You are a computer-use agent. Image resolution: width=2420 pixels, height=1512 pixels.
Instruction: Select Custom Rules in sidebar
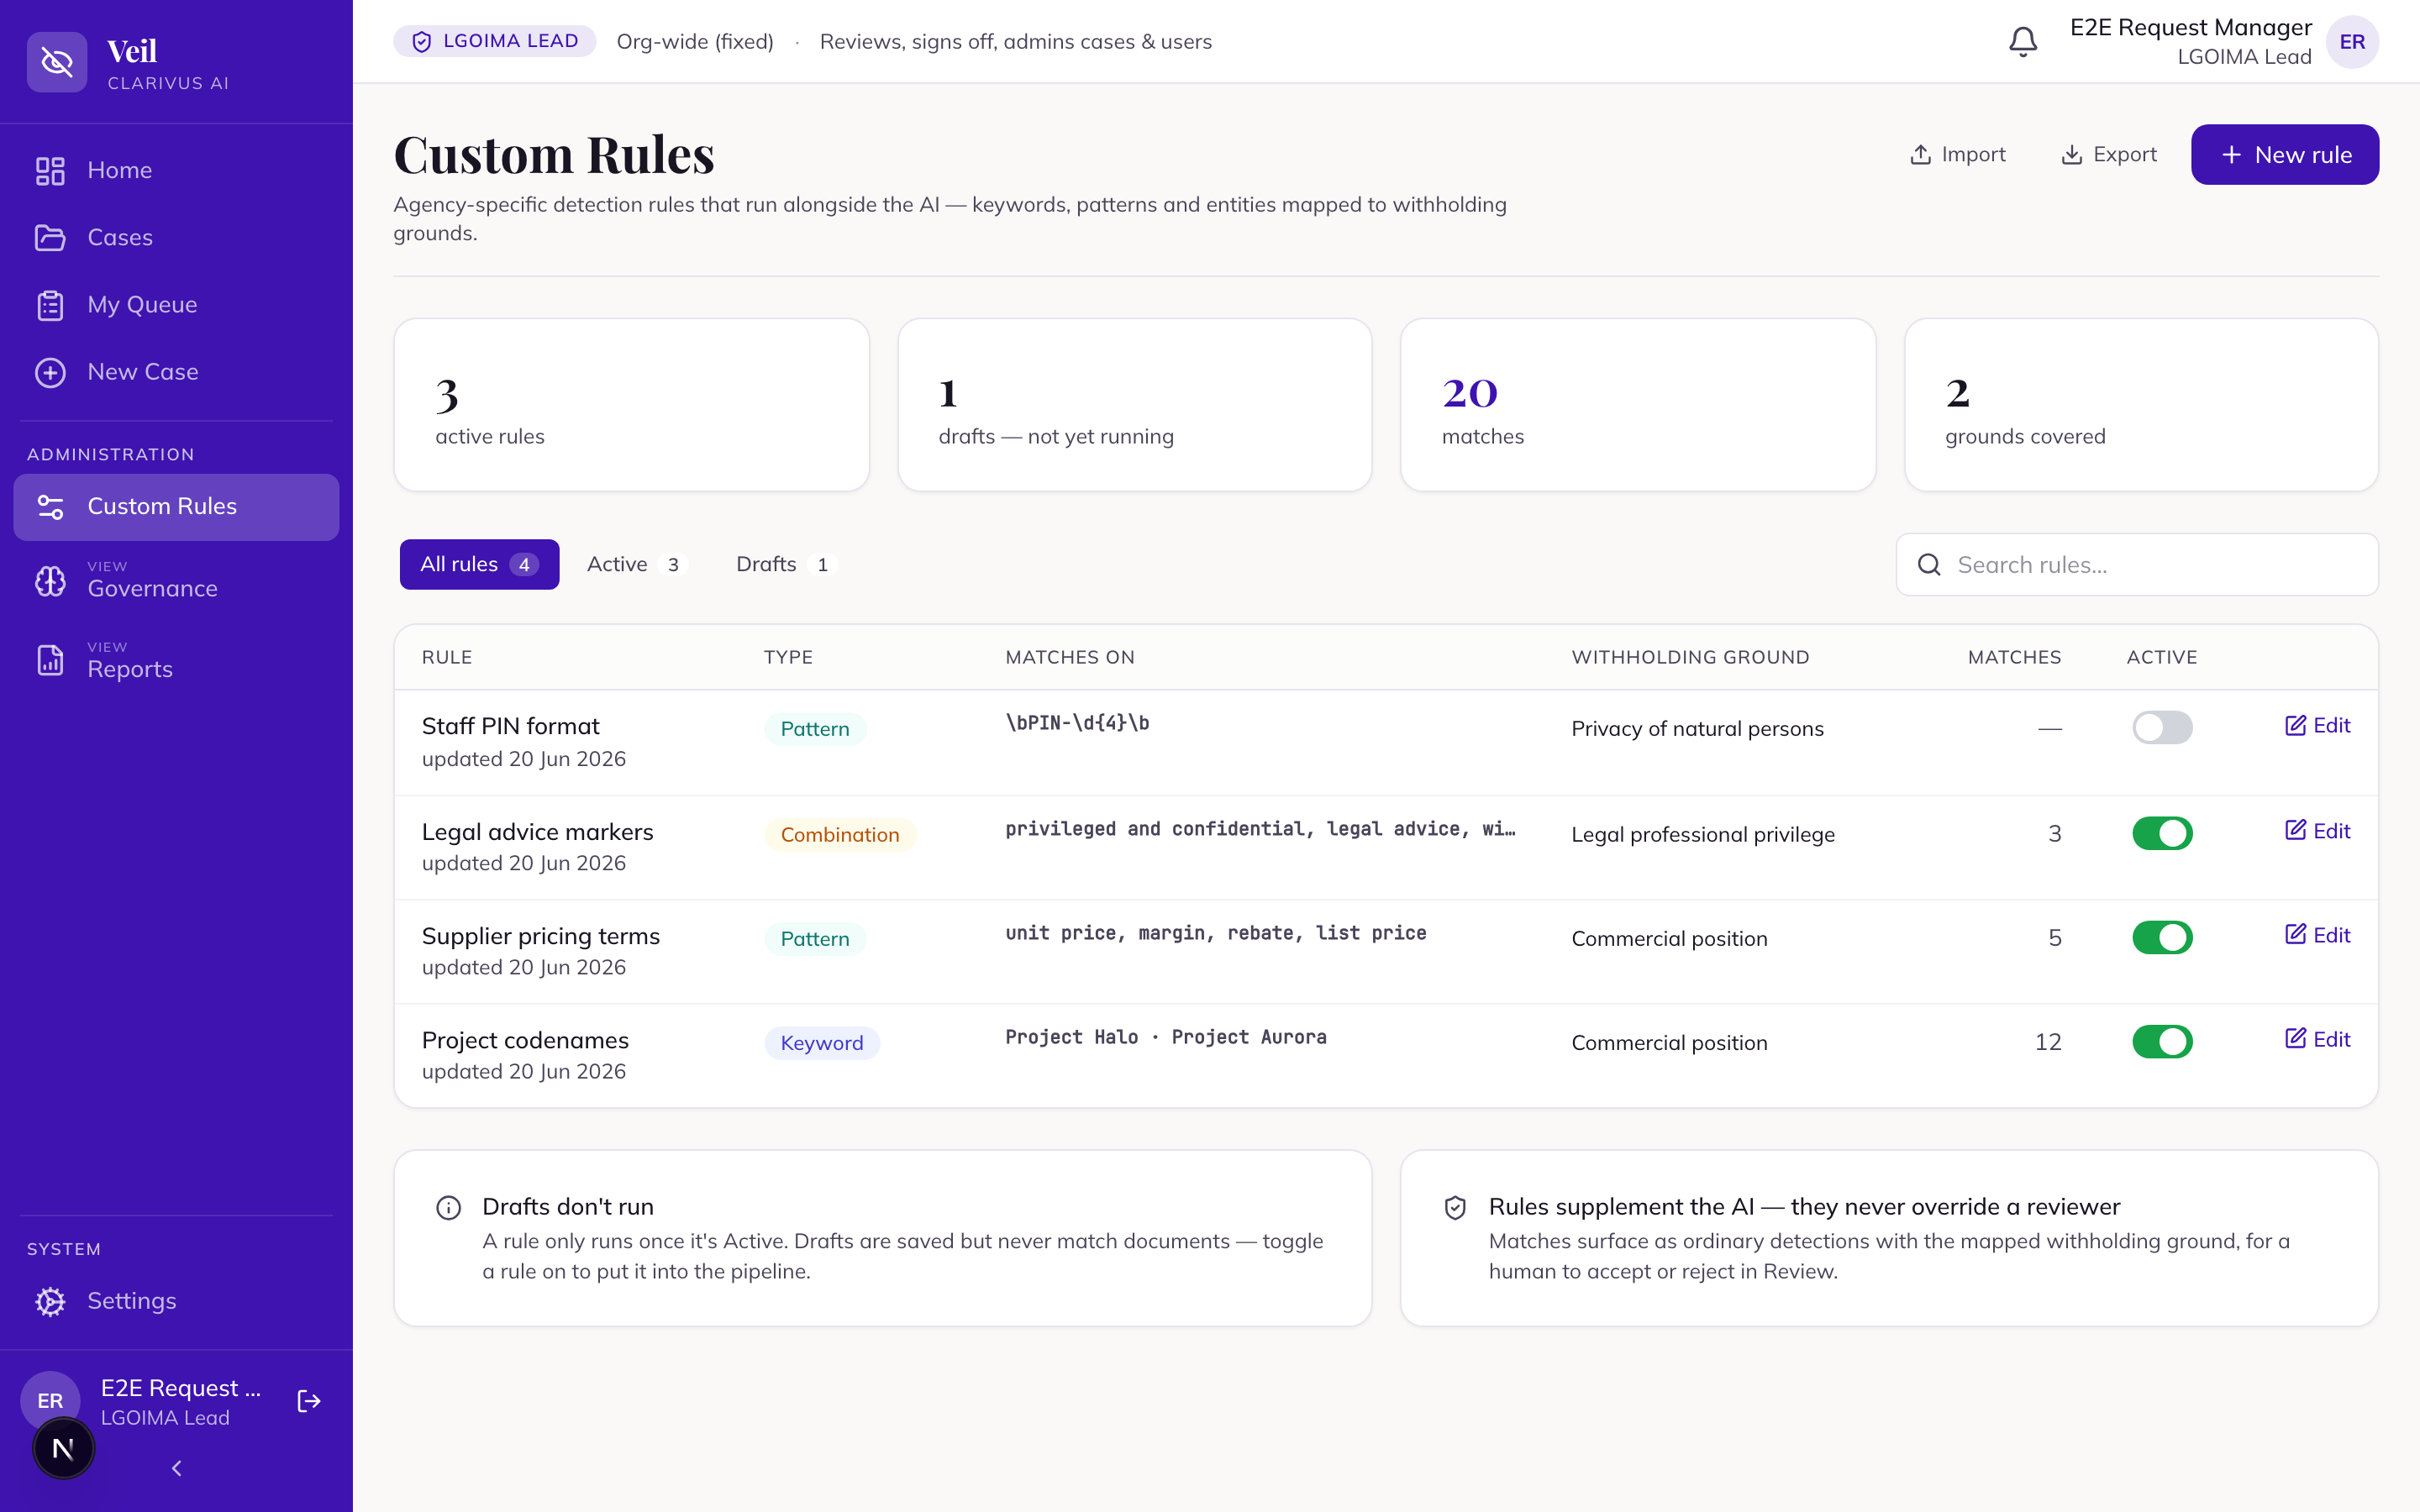pos(176,507)
